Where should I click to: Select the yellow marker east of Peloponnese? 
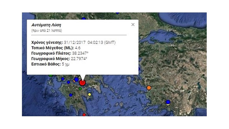click(x=89, y=95)
